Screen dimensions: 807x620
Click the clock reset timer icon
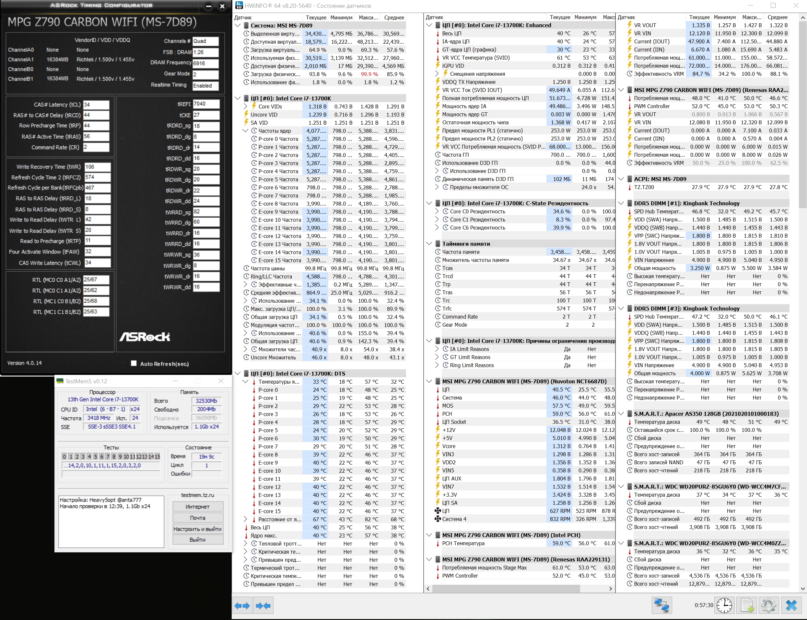(x=724, y=606)
